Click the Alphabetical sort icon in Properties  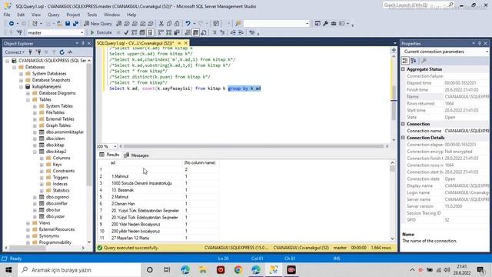414,60
